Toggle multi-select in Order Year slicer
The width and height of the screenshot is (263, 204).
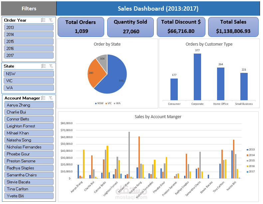[x=43, y=20]
